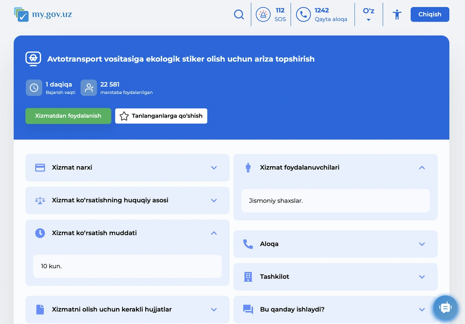This screenshot has height=324, width=465.
Task: Open the chatbot assistant icon
Action: pos(445,308)
